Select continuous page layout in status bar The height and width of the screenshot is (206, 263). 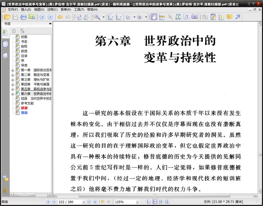pyautogui.click(x=155, y=202)
